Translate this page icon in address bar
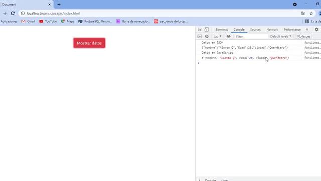321x181 pixels. click(x=303, y=13)
